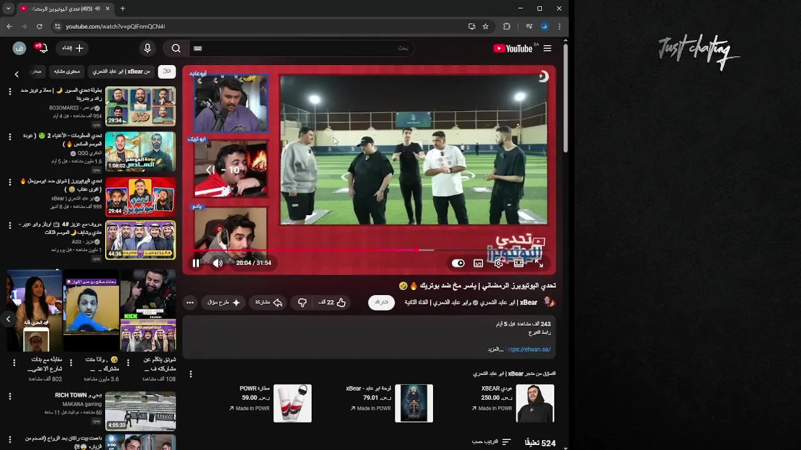The width and height of the screenshot is (801, 450).
Task: Go to YouTube home via the logo
Action: 513,48
